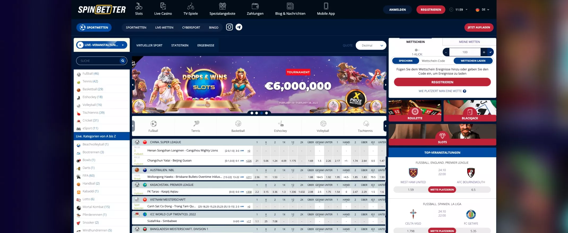Open Virtueller Sport tab
The width and height of the screenshot is (568, 233).
coord(149,46)
